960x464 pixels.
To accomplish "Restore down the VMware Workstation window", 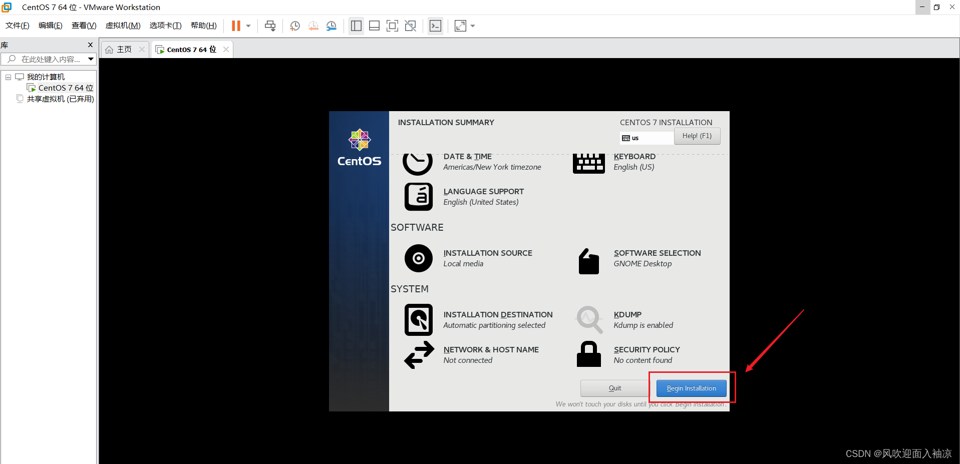I will pyautogui.click(x=937, y=8).
